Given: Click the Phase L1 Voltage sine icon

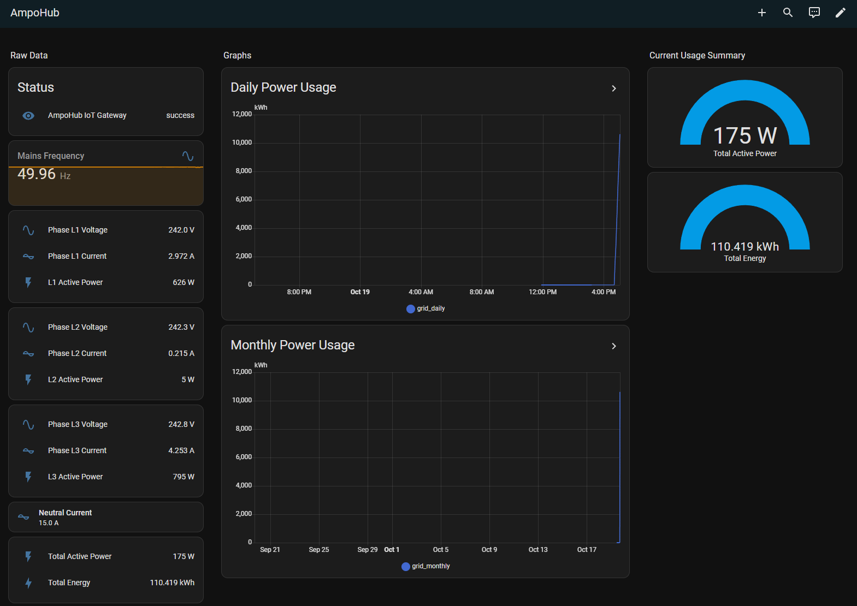Looking at the screenshot, I should coord(28,230).
